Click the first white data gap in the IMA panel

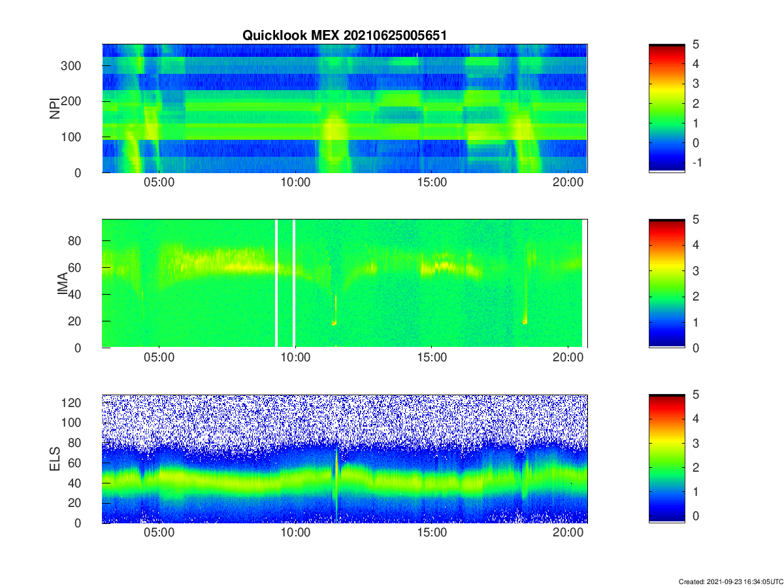(x=276, y=283)
